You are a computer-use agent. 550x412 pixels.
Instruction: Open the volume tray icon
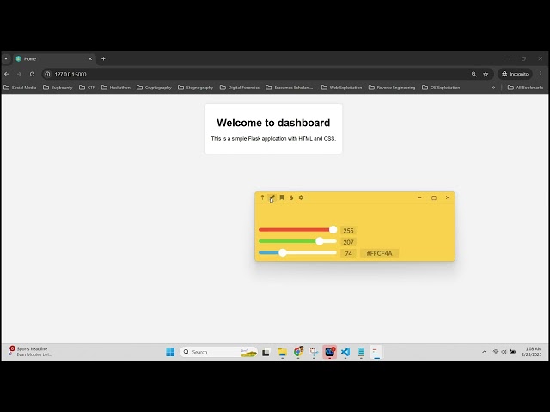(504, 352)
